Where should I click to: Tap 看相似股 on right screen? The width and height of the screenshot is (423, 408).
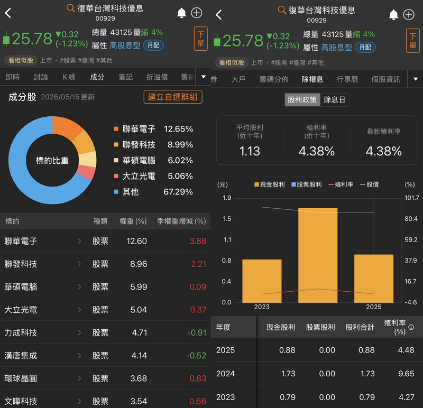(x=232, y=62)
